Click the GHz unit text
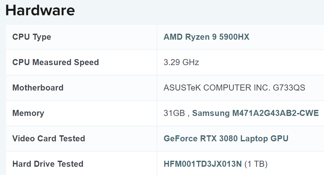This screenshot has height=175, width=324. (x=191, y=63)
